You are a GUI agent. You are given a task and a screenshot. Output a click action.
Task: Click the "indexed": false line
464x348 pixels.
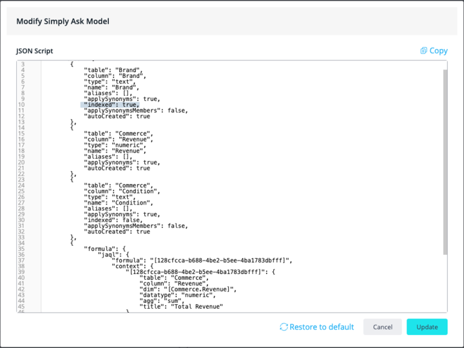pos(112,220)
